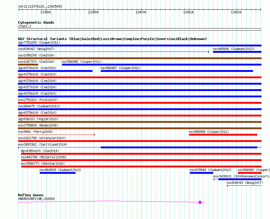The image size is (270, 219).
Task: Click the blue nsv979549 gain bar
Action: tap(201, 173)
